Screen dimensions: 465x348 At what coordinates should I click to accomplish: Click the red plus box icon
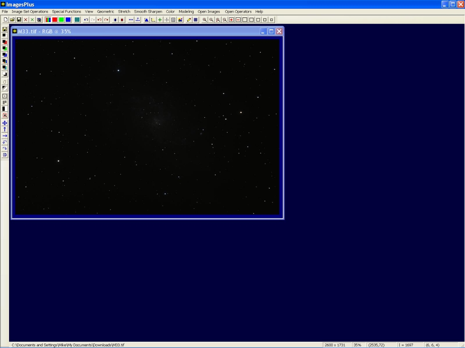[x=231, y=20]
